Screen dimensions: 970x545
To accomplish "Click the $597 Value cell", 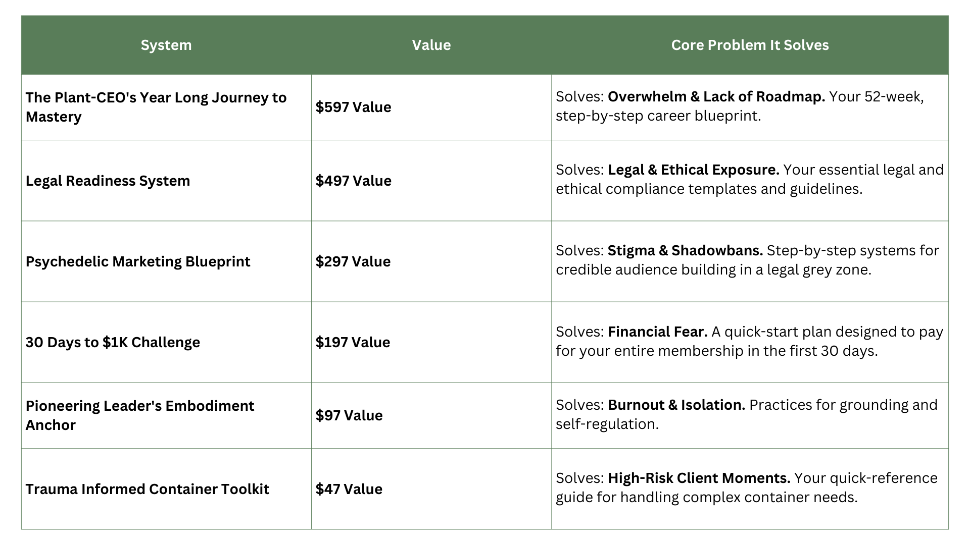I will click(x=353, y=107).
